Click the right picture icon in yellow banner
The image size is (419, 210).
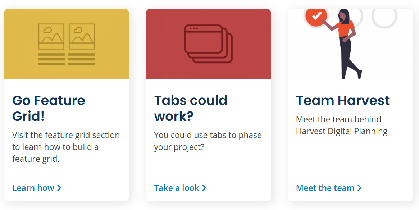click(82, 37)
